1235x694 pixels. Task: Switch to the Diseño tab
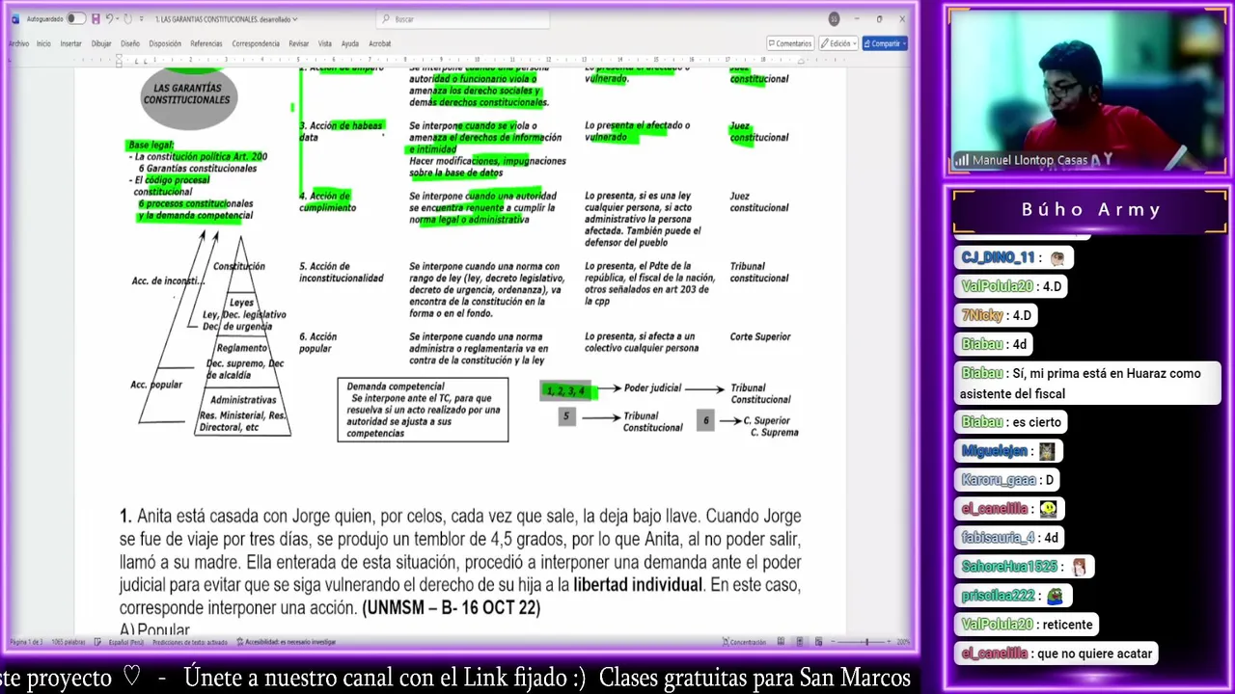pos(130,43)
